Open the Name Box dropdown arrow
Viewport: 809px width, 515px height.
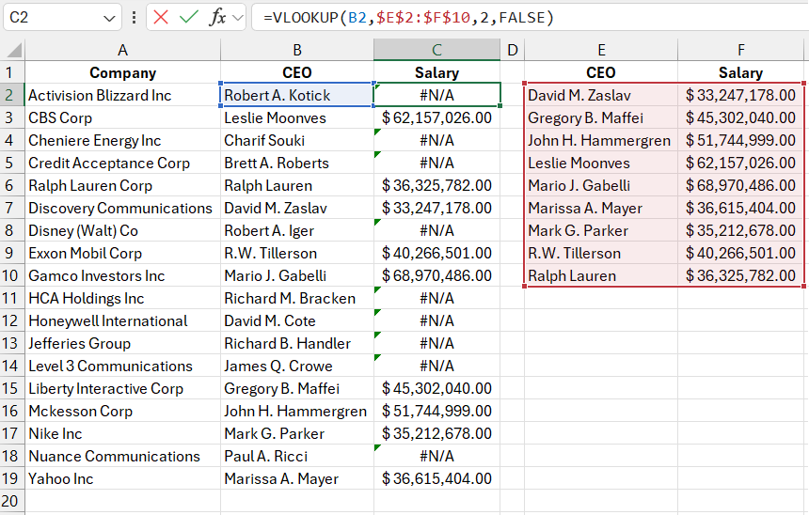pyautogui.click(x=109, y=18)
